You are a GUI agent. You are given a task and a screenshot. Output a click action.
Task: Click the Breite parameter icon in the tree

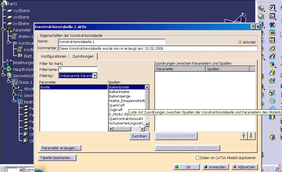click(x=15, y=37)
